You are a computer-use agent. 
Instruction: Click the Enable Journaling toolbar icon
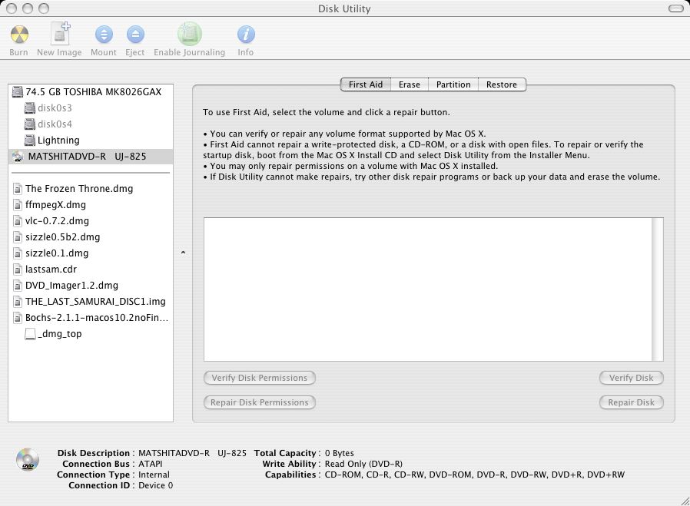click(190, 34)
